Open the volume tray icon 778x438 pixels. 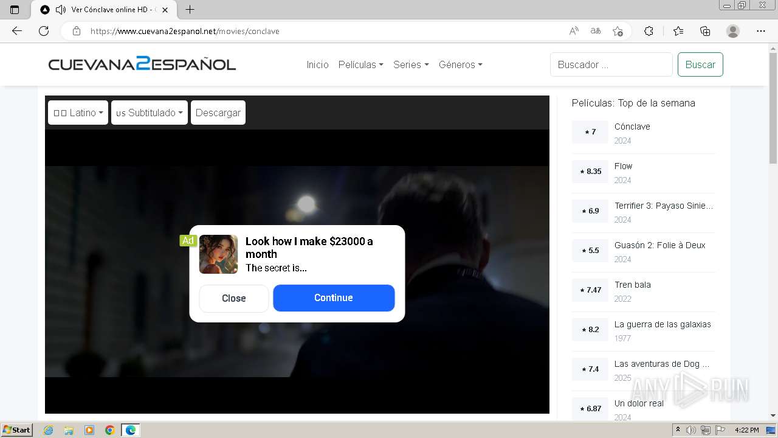point(691,430)
